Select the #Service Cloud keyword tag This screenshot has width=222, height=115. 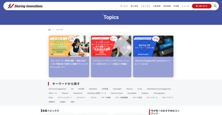(117, 93)
